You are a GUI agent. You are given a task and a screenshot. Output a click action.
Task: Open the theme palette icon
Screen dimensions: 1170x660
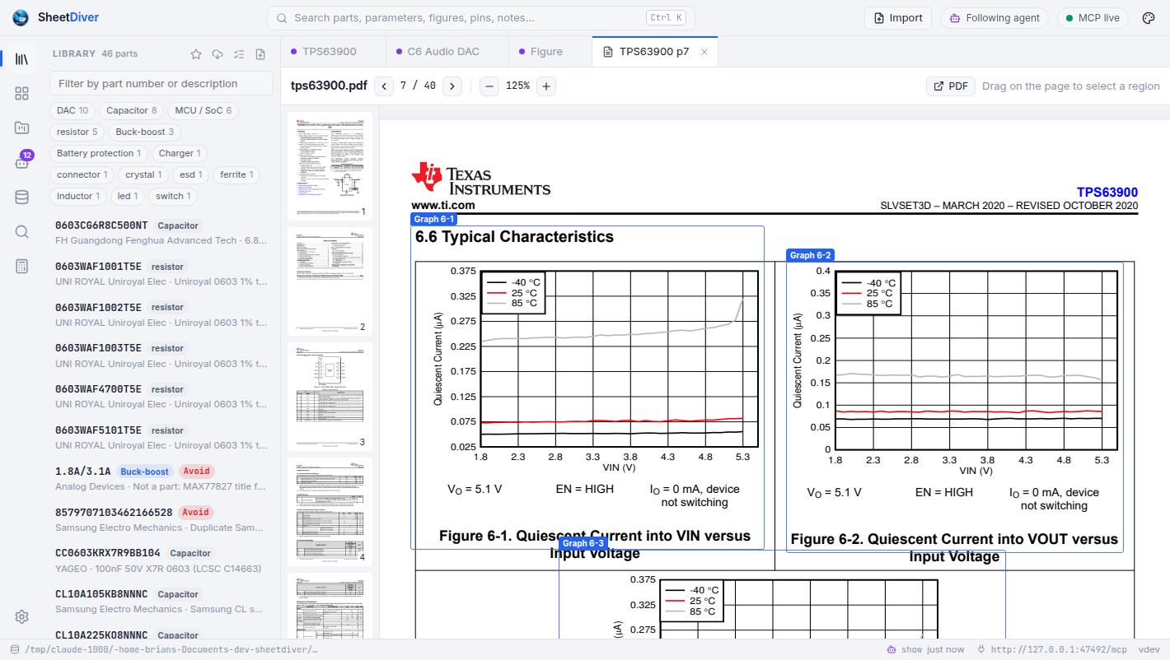[1149, 18]
